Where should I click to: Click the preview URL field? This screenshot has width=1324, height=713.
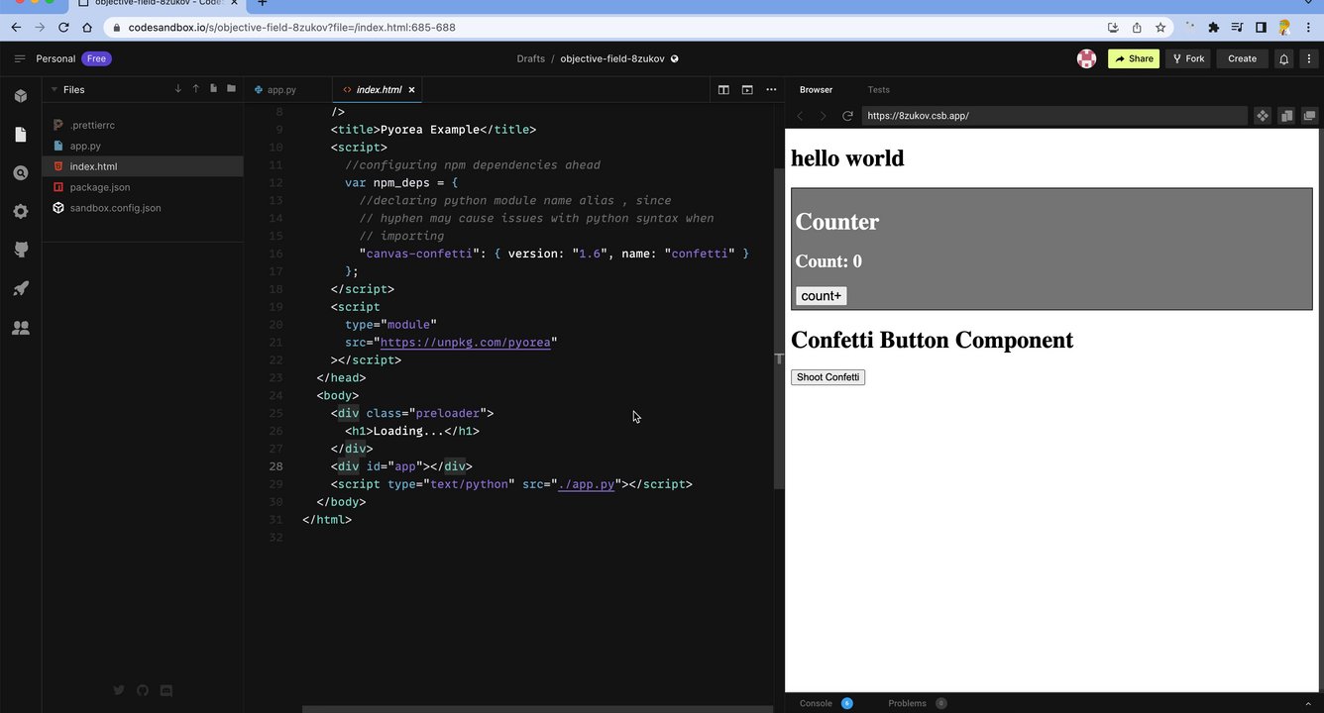coord(1054,116)
